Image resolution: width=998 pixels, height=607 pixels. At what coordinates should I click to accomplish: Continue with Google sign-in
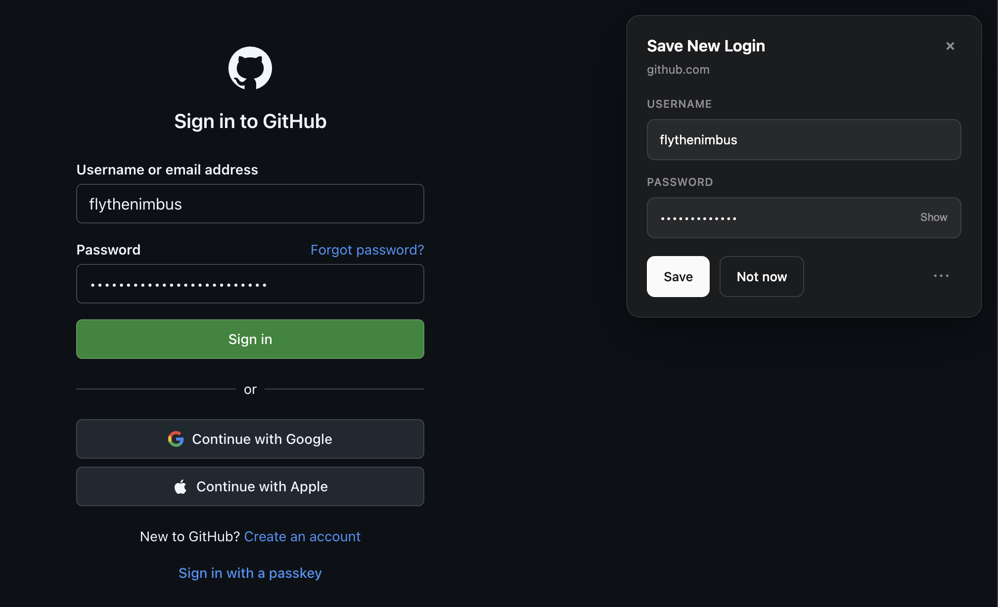pos(250,439)
